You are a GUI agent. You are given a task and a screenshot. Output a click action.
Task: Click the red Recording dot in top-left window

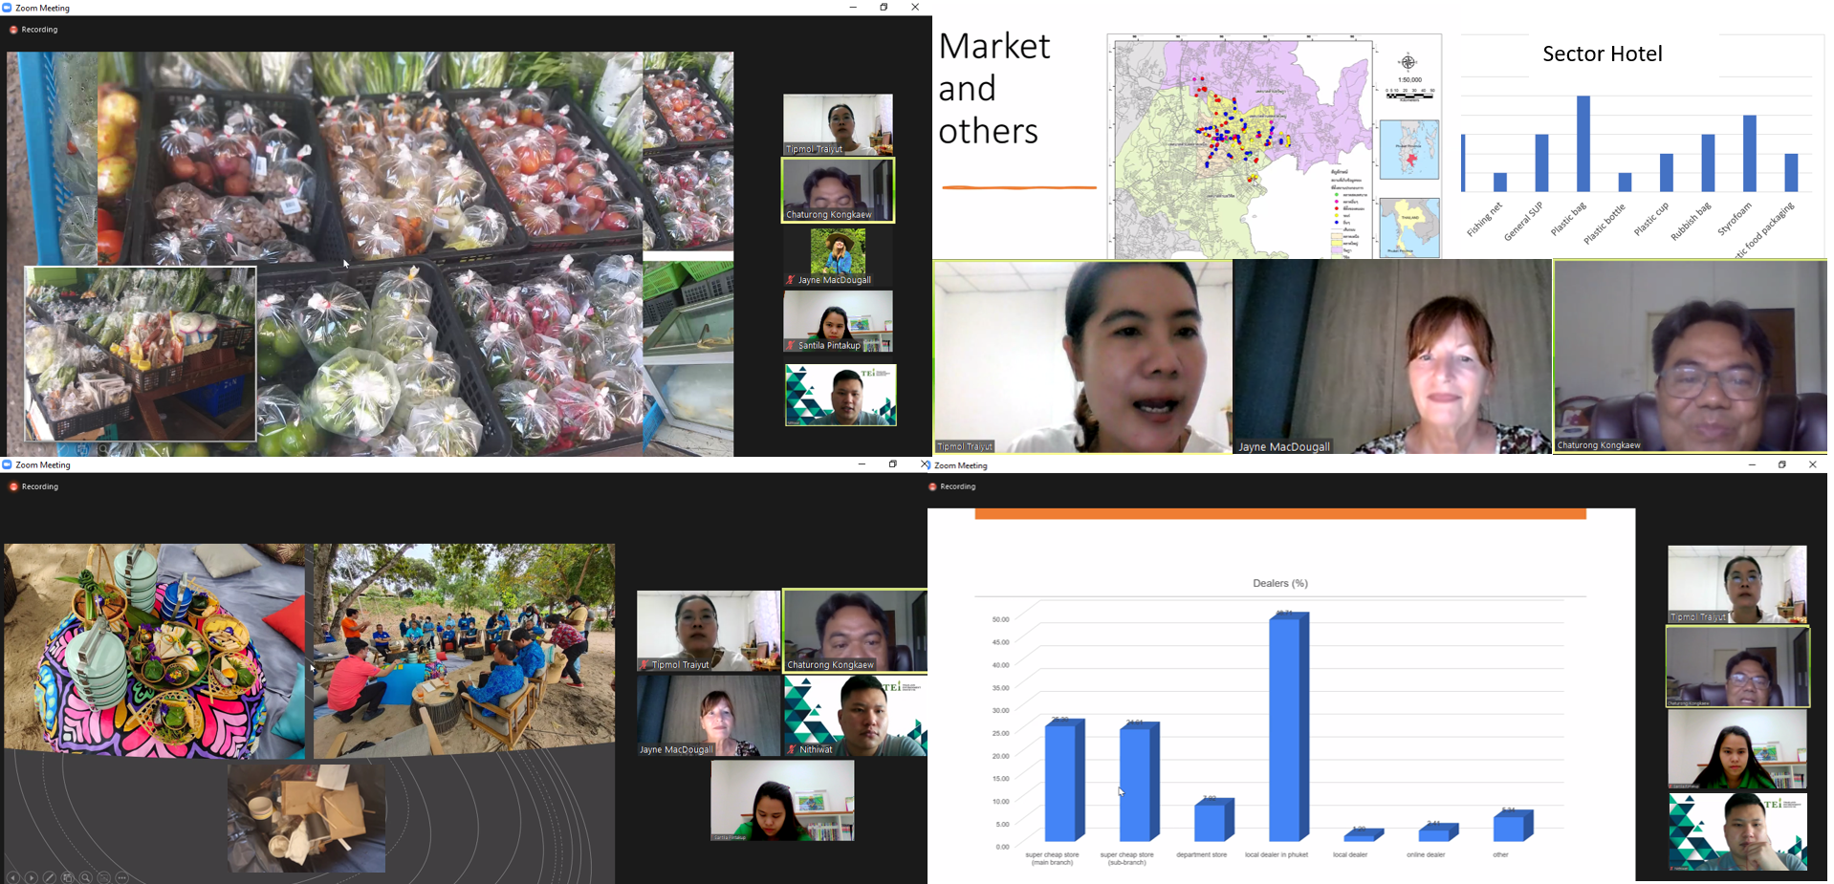point(13,30)
